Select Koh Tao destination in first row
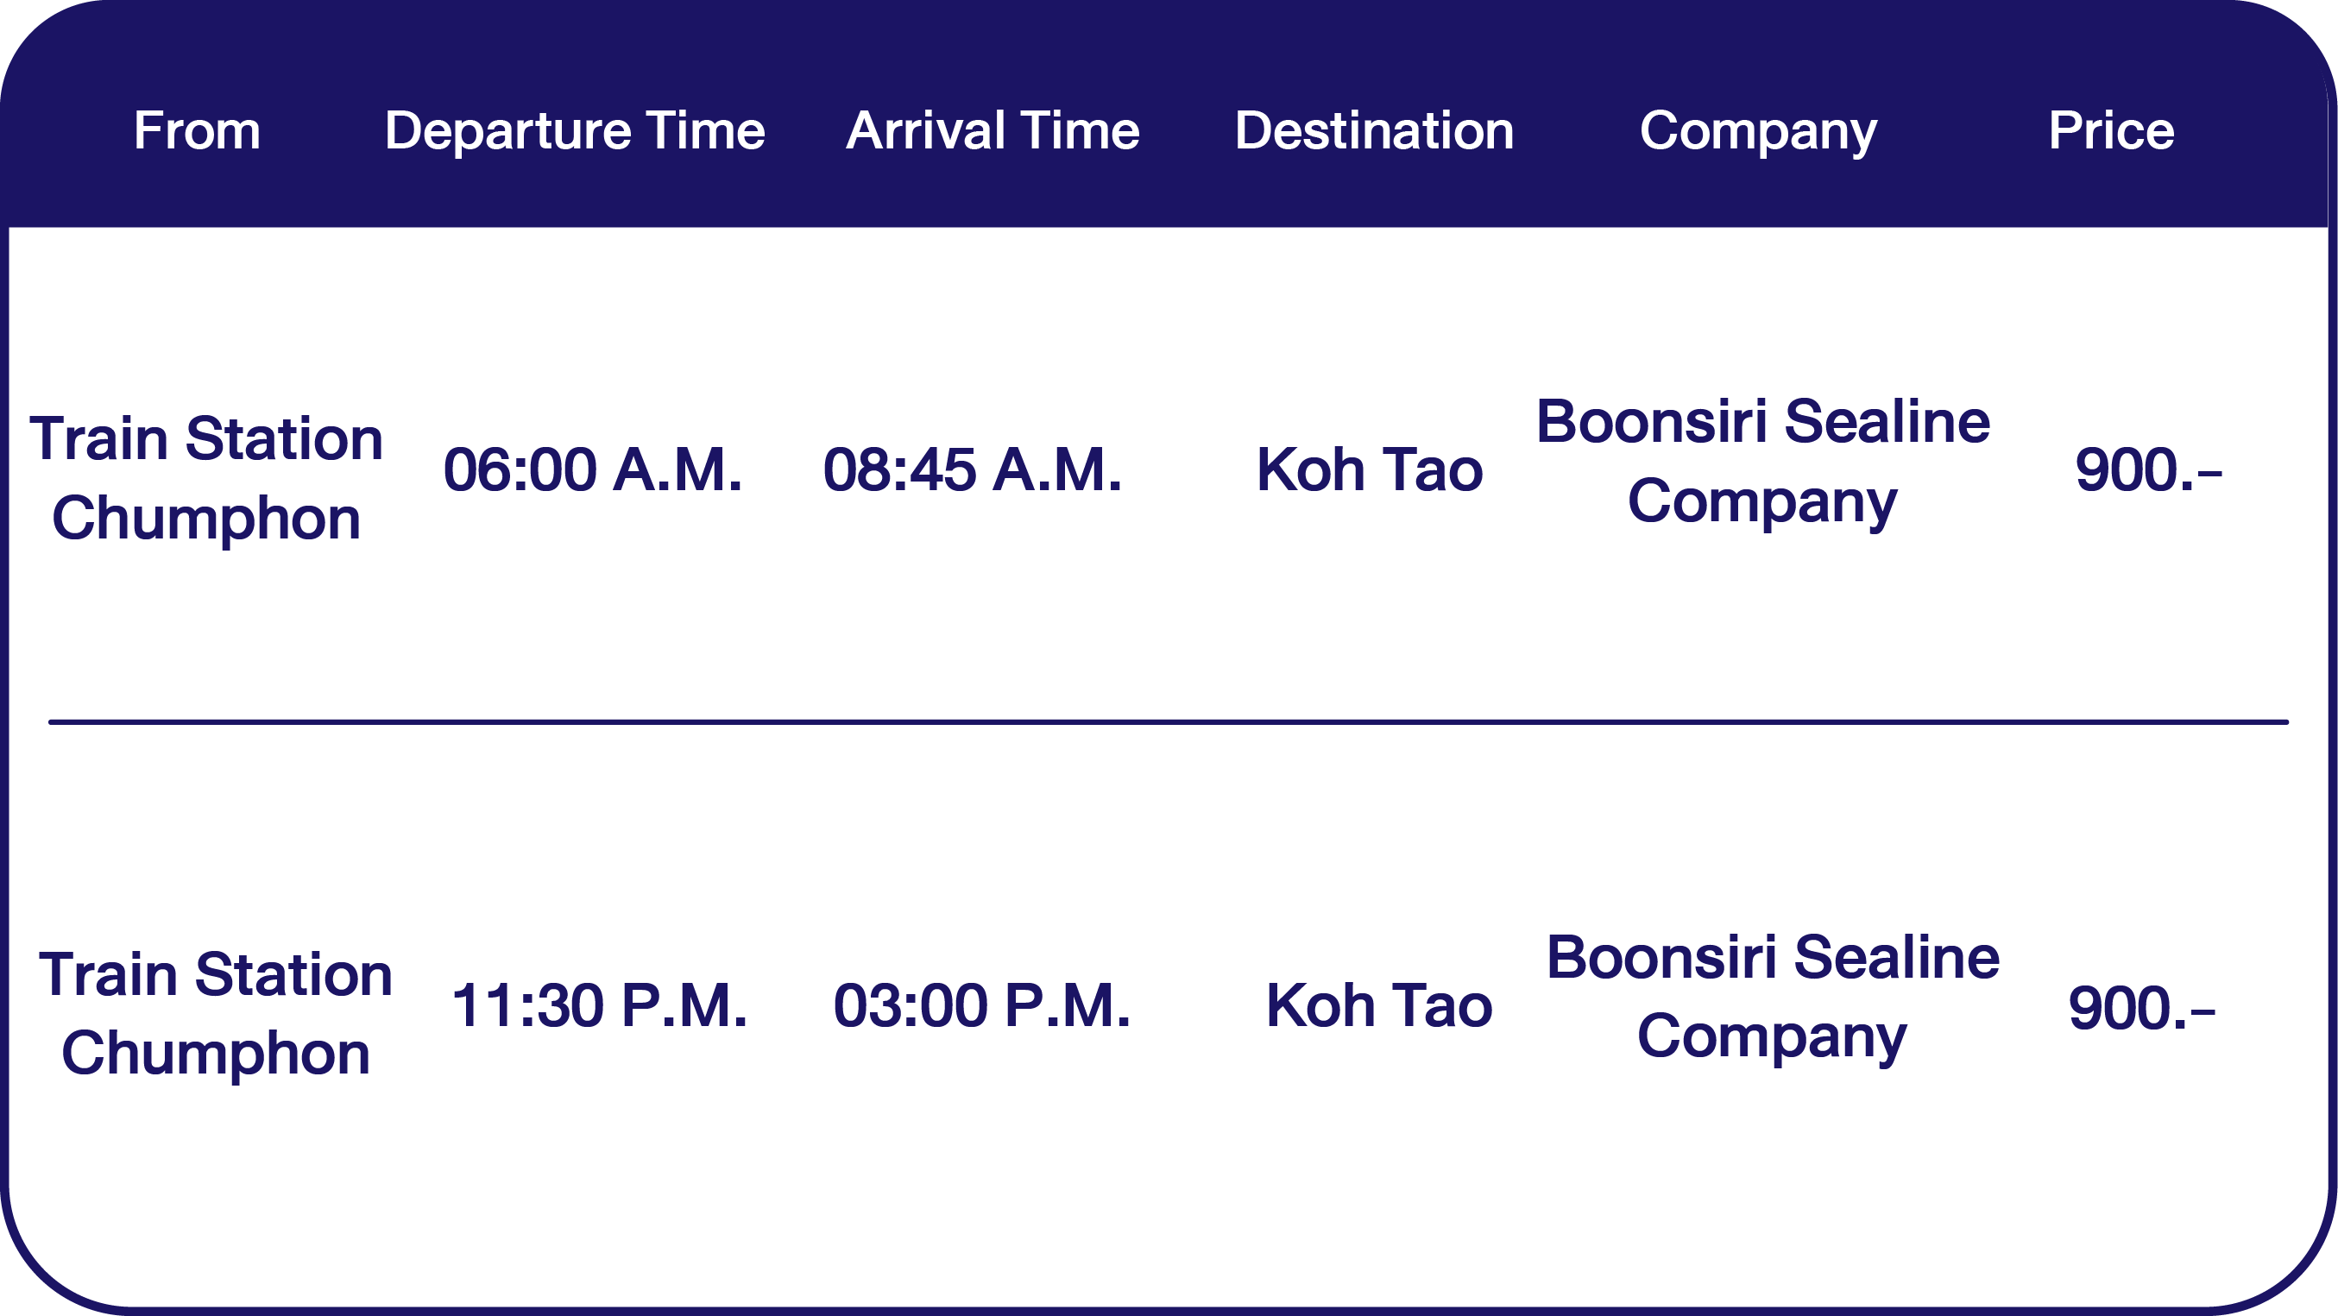This screenshot has height=1316, width=2338. pyautogui.click(x=1370, y=470)
